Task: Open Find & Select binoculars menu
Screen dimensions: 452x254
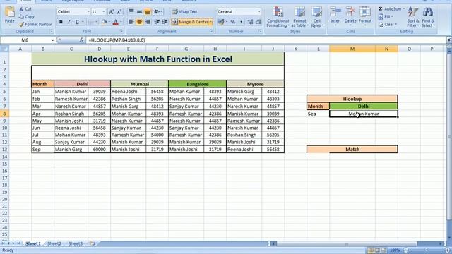Action: point(428,17)
